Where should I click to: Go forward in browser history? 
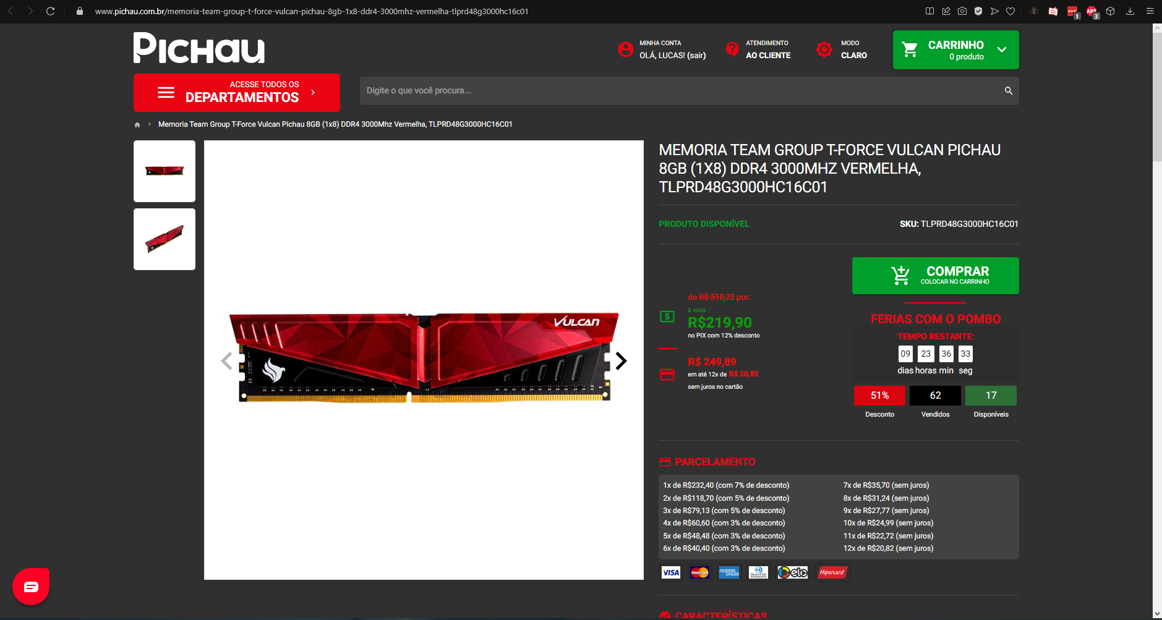(30, 11)
